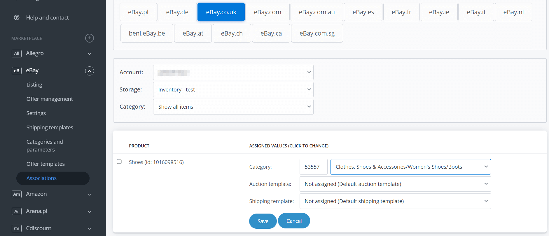
Task: Cancel the association changes
Action: 294,221
